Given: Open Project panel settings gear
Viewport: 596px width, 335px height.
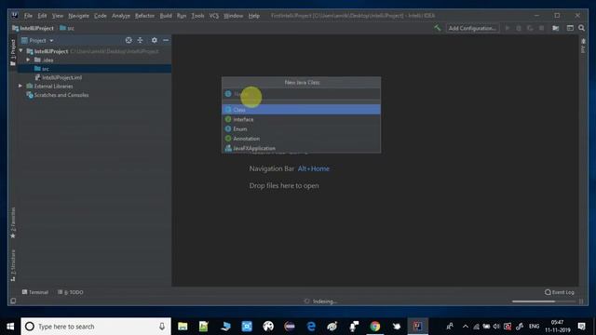Looking at the screenshot, I should [x=155, y=40].
